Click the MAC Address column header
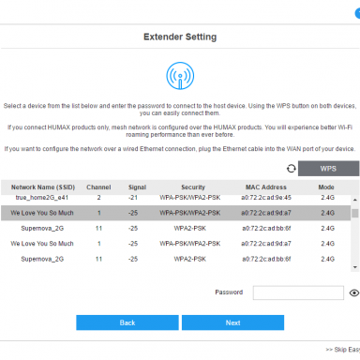This screenshot has width=360, height=360. (x=266, y=187)
